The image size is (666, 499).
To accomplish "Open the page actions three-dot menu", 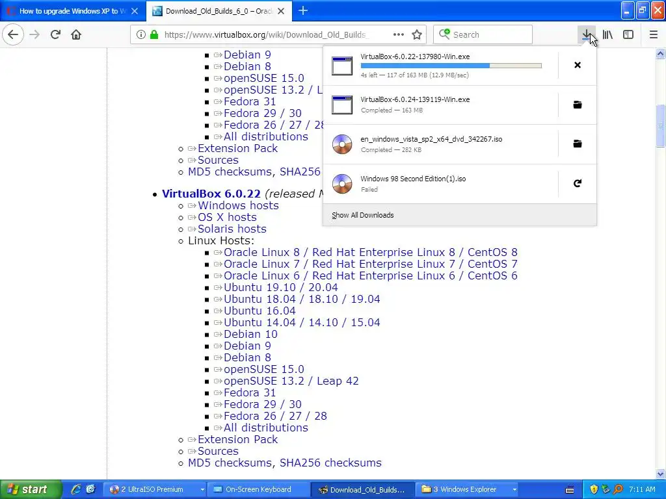I will tap(399, 34).
